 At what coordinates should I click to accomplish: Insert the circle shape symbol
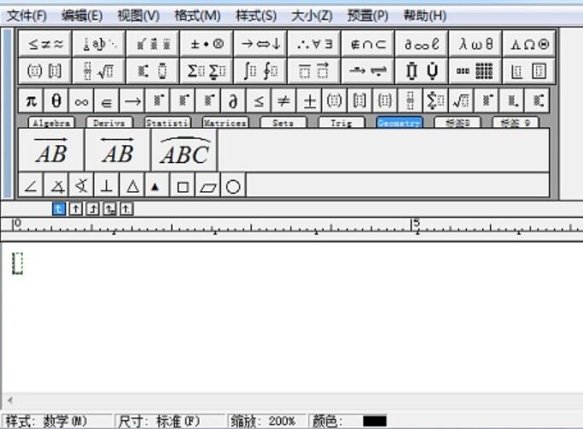pyautogui.click(x=233, y=186)
